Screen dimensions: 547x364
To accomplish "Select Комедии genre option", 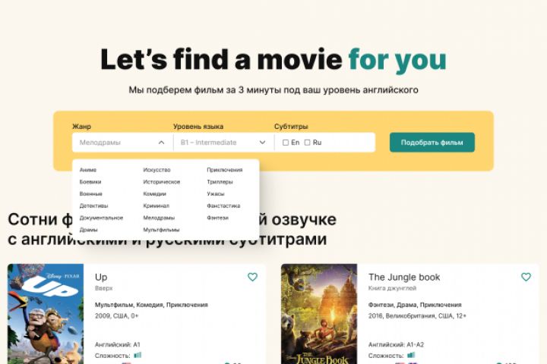I will (154, 193).
